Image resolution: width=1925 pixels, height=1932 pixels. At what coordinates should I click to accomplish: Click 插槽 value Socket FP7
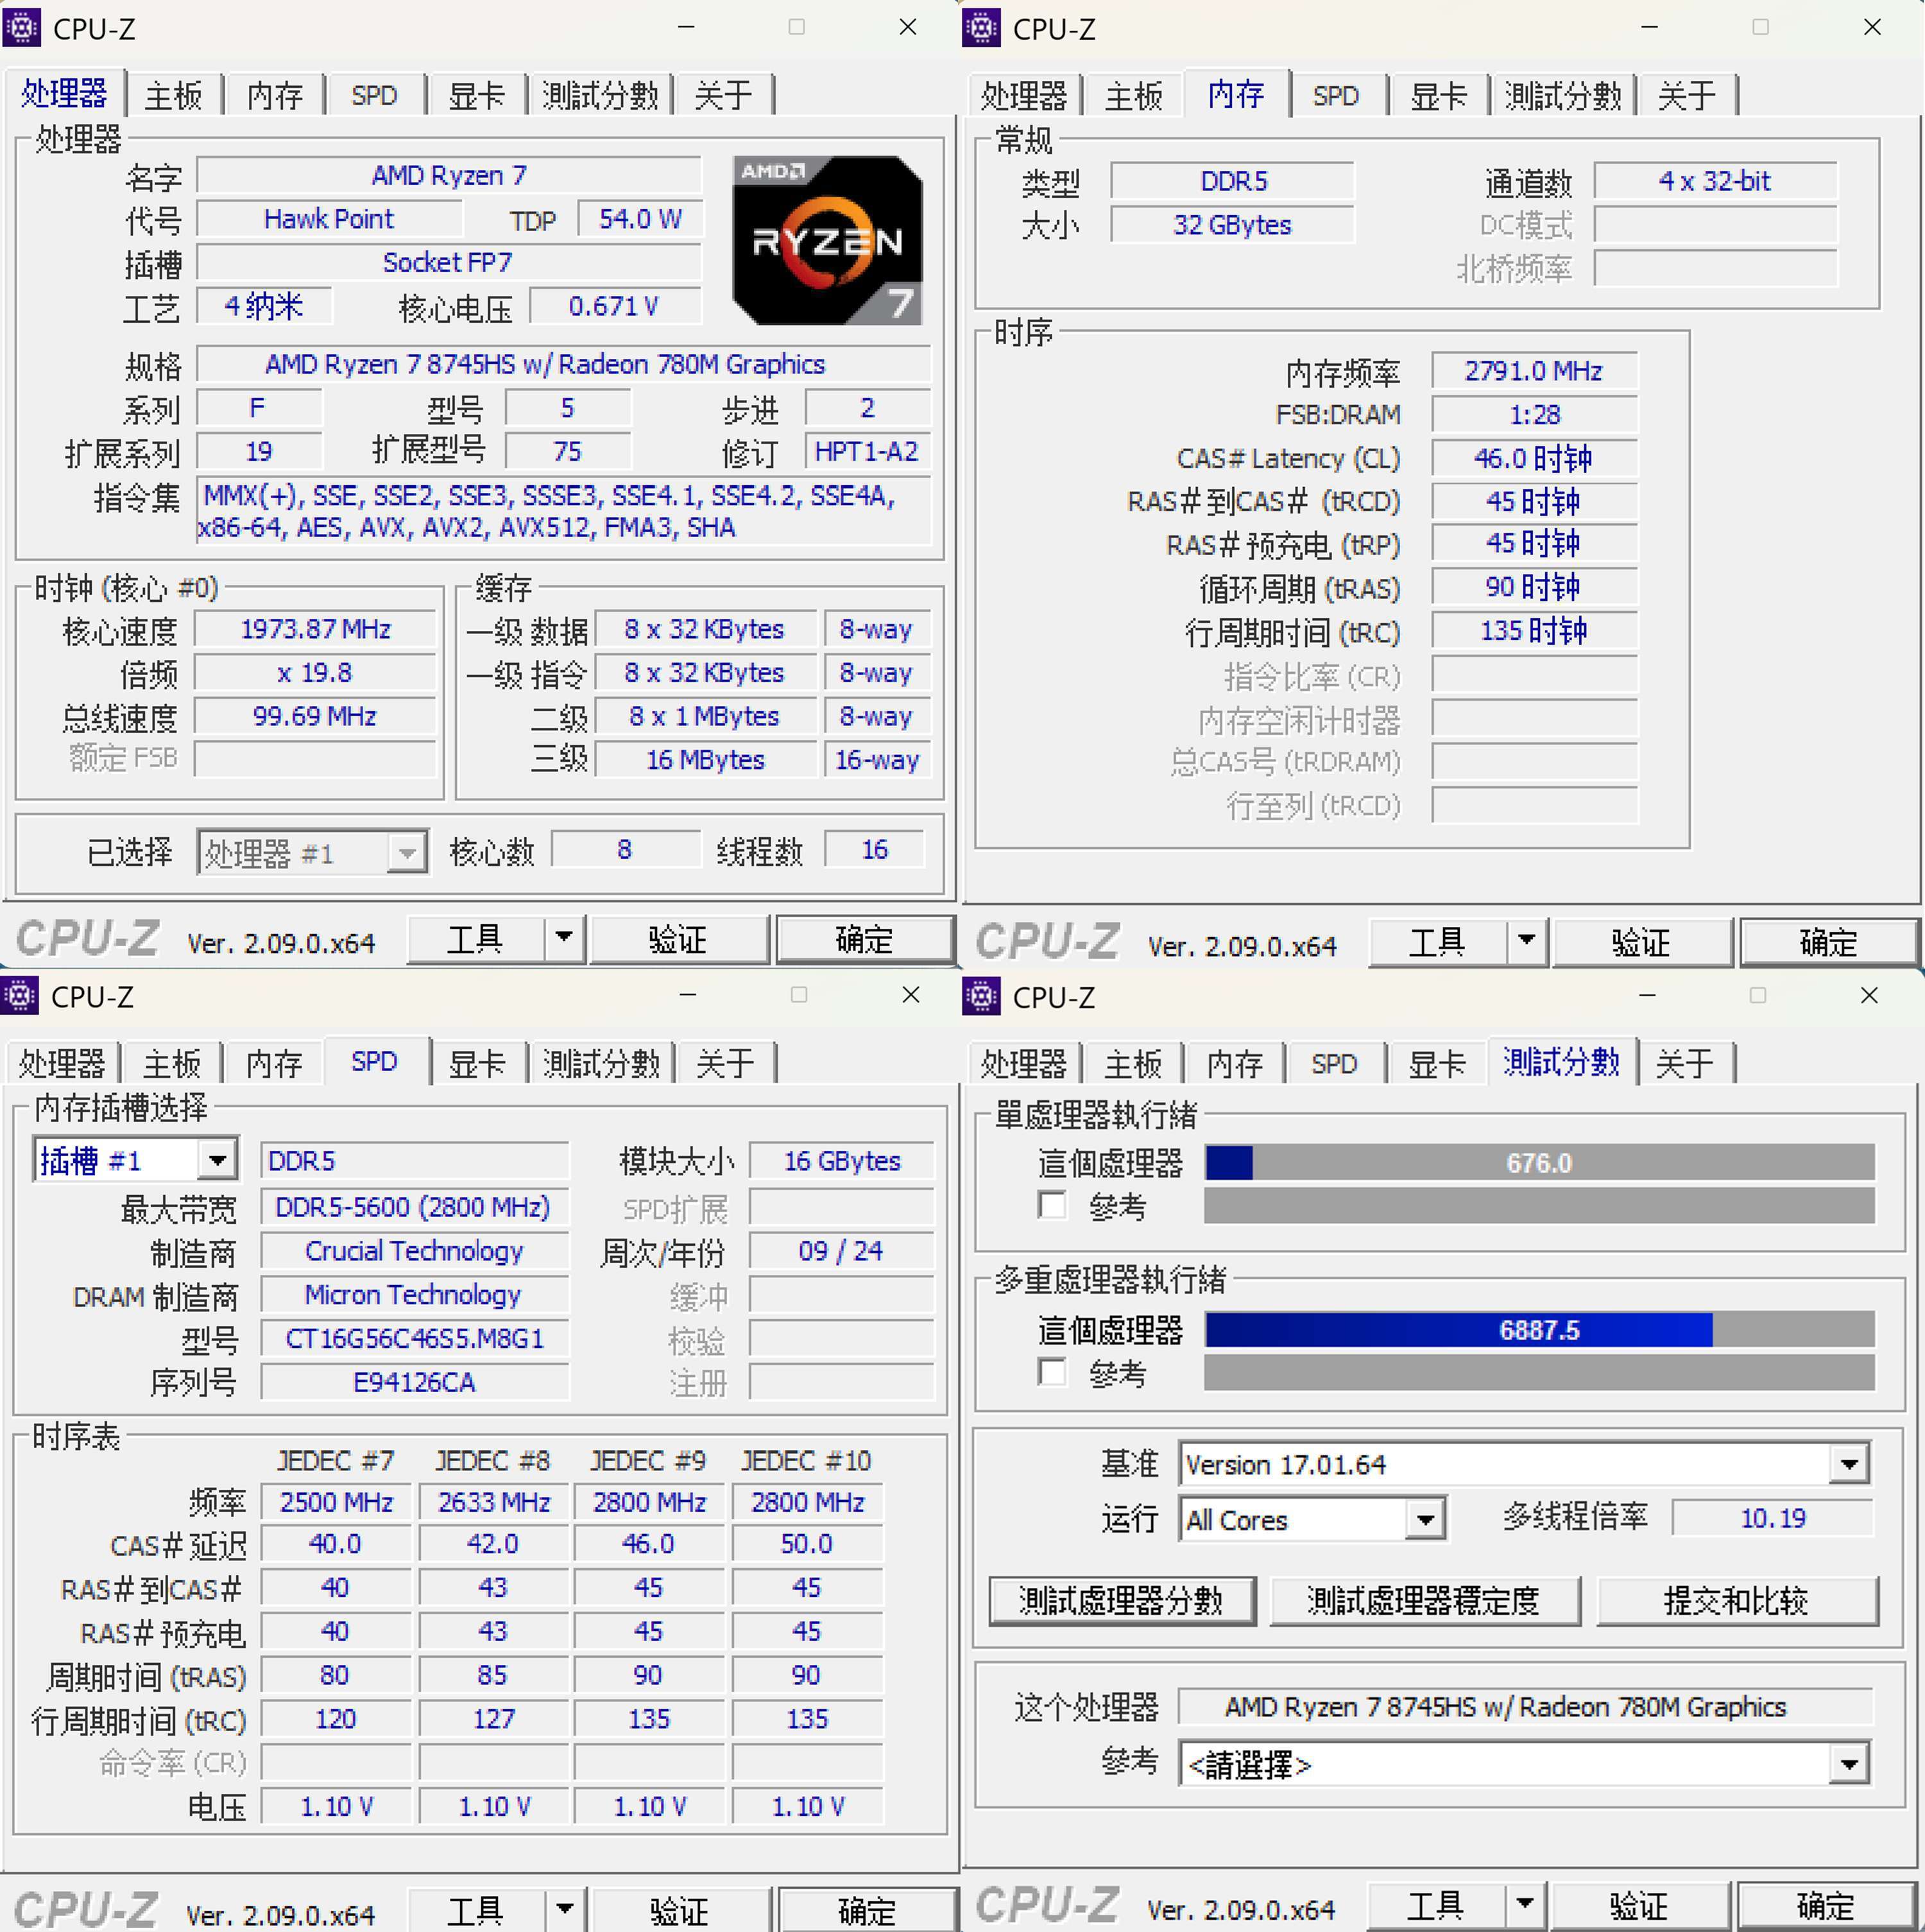(x=449, y=263)
